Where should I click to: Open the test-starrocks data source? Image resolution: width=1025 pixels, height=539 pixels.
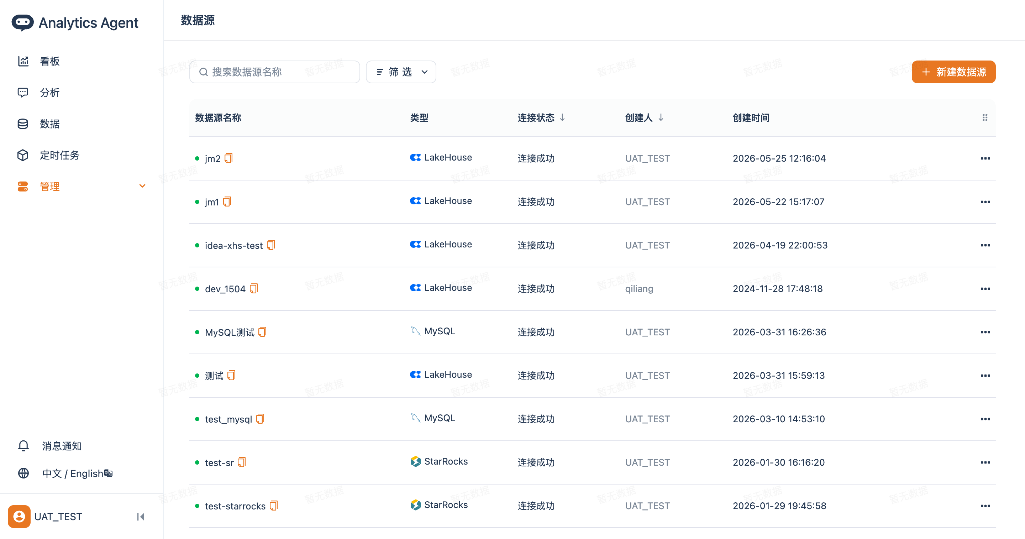pyautogui.click(x=235, y=506)
